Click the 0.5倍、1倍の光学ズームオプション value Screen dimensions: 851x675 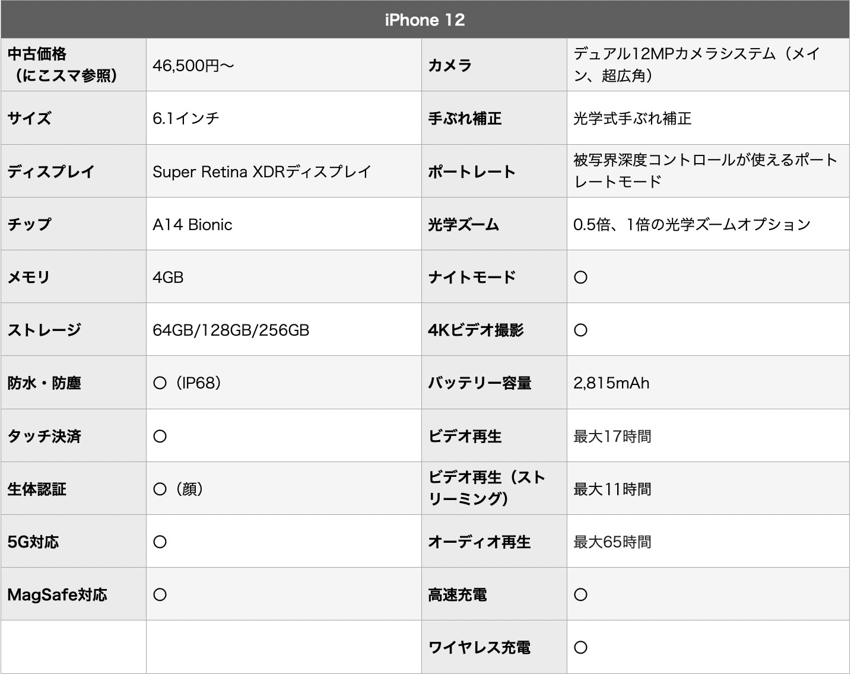(x=692, y=224)
